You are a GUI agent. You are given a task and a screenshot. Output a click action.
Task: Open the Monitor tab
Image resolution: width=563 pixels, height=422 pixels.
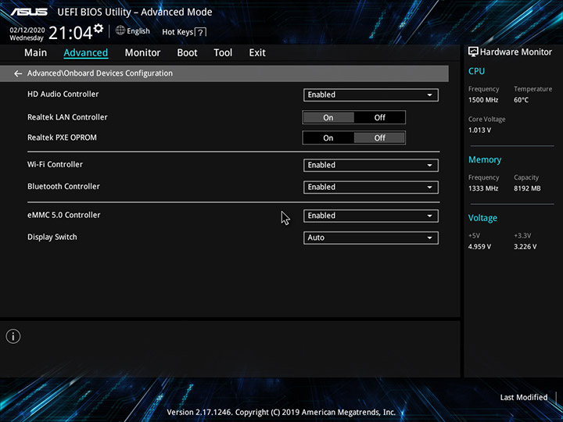[x=142, y=53]
